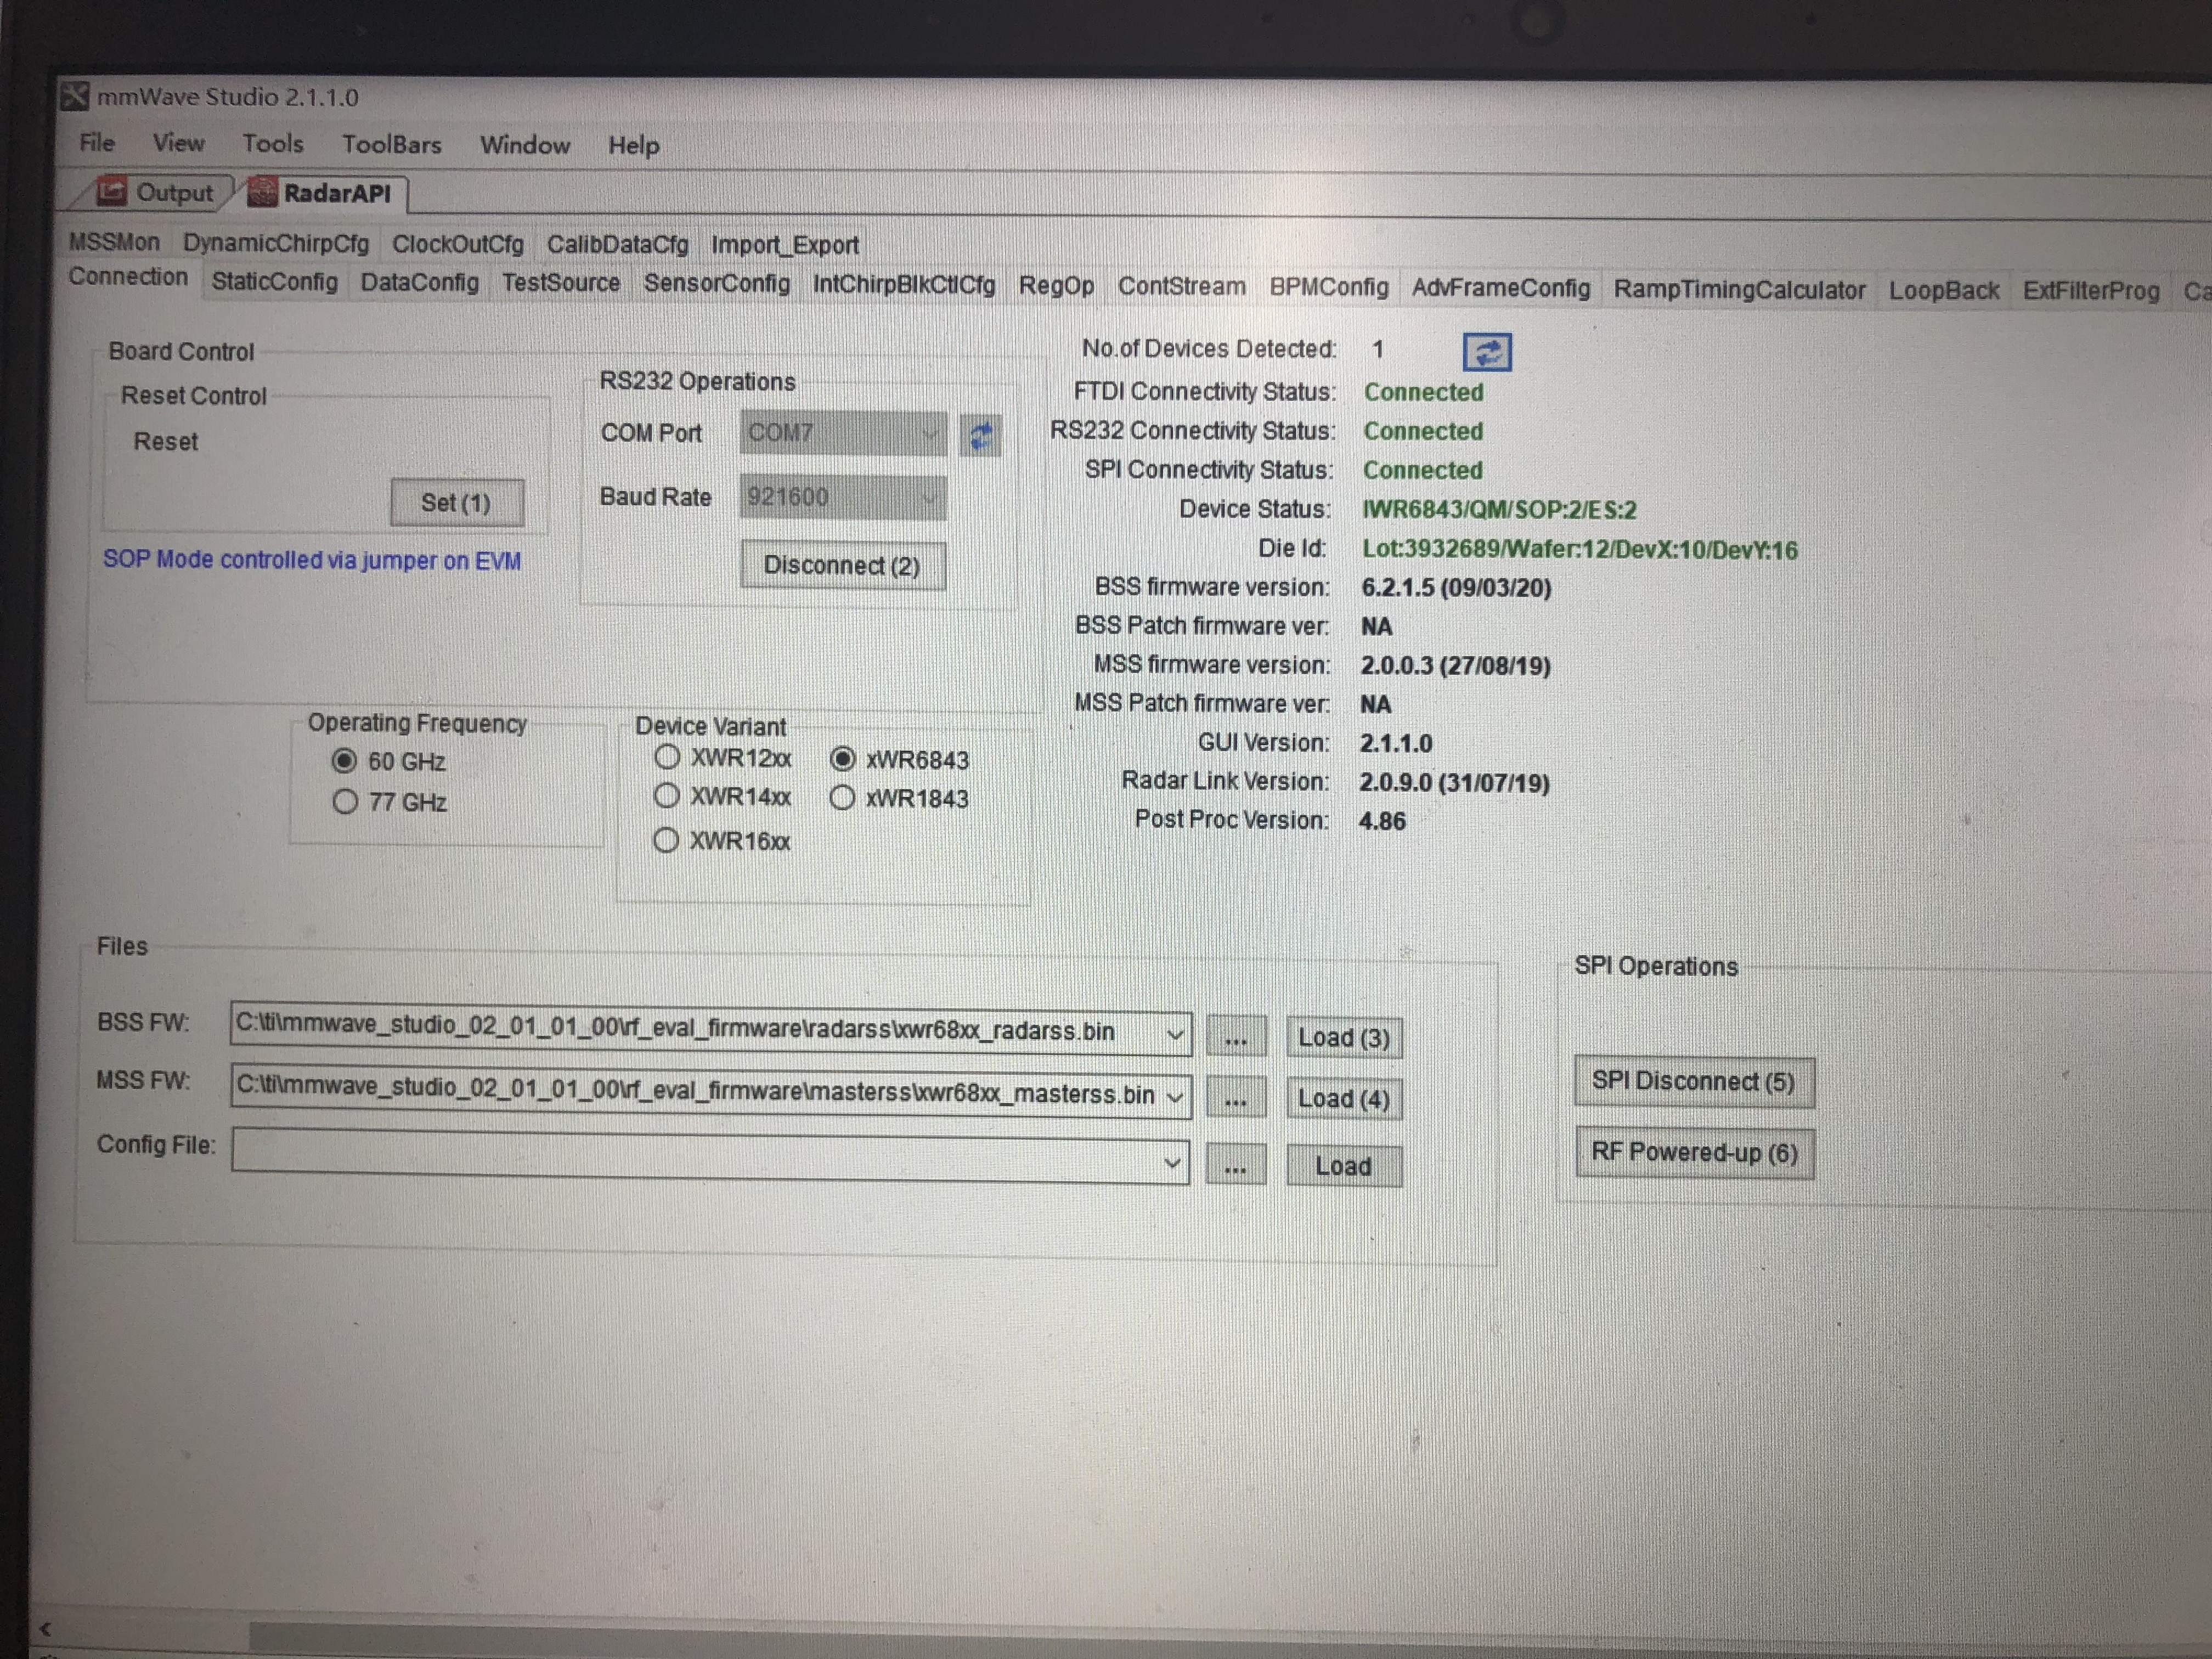The height and width of the screenshot is (1659, 2212).
Task: Open the SensorConfig tab
Action: pos(717,284)
